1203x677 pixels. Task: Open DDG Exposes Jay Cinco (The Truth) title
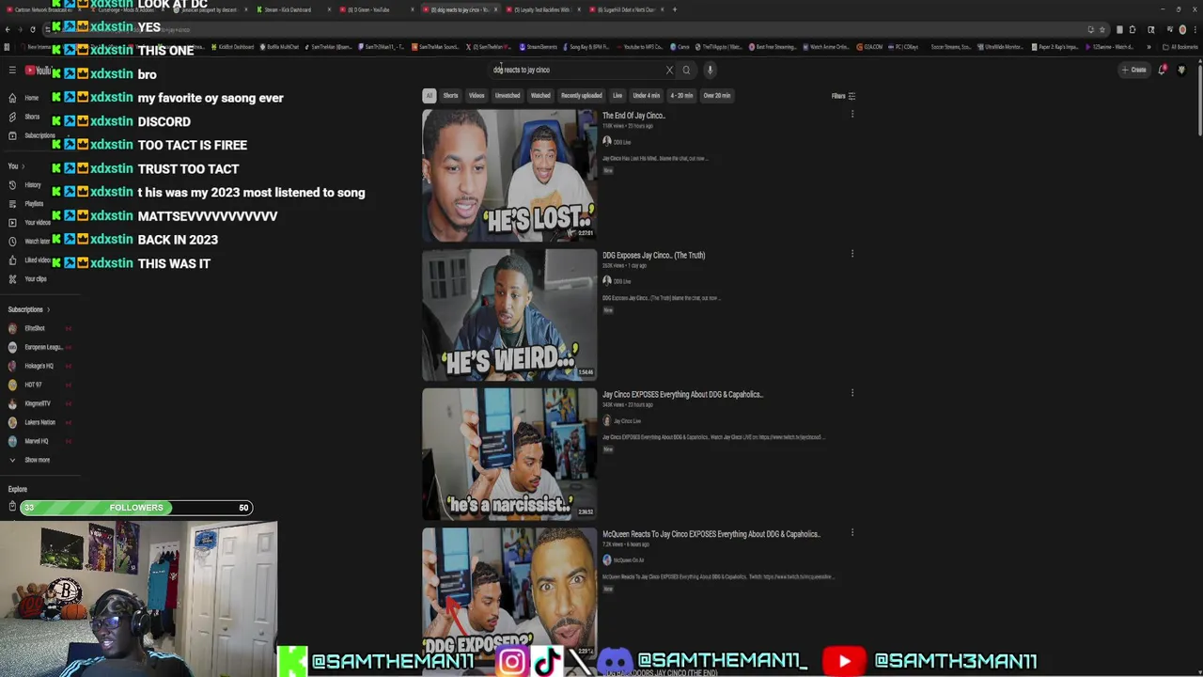click(653, 255)
